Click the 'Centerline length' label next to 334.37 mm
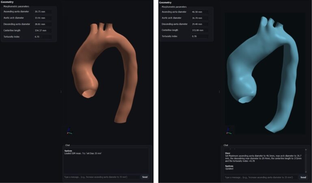This screenshot has height=183, width=312. click(12, 30)
